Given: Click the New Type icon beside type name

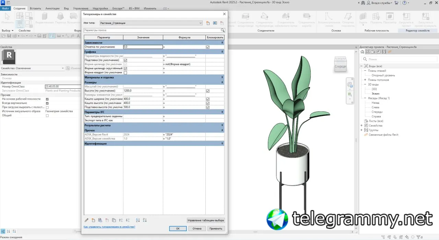Looking at the screenshot, I should (208, 23).
